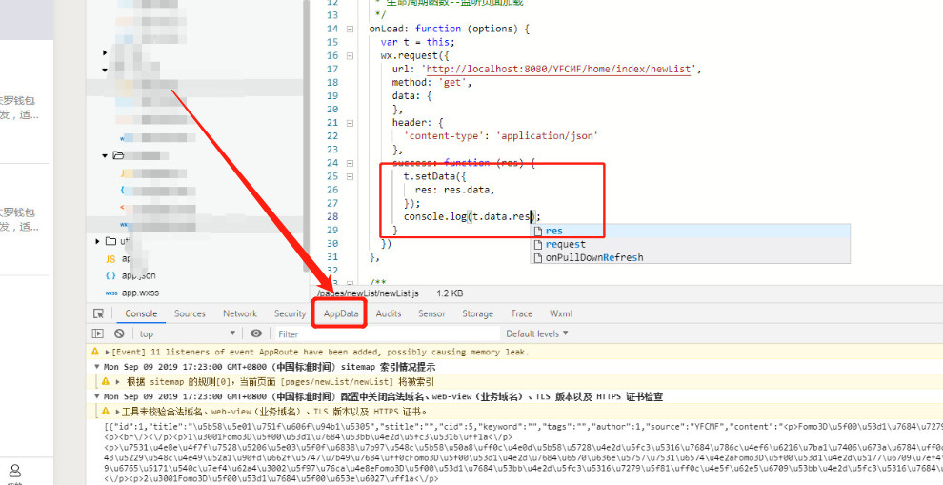The width and height of the screenshot is (943, 485).
Task: Fold the onLoad function at line 14
Action: [362, 30]
